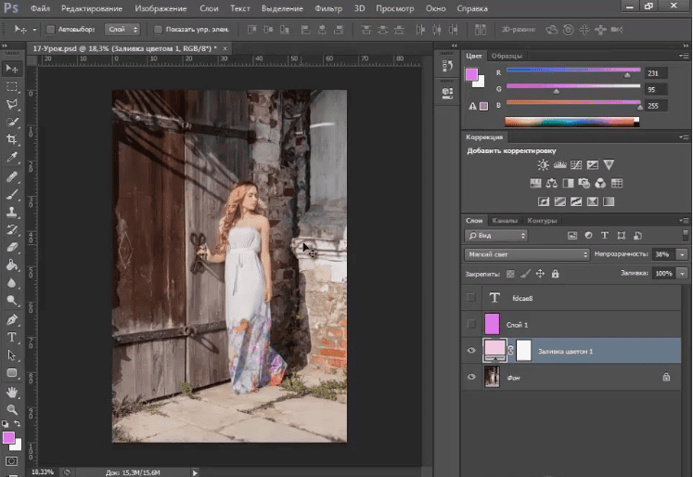The width and height of the screenshot is (693, 477).
Task: Pick the History Brush tool
Action: [x=12, y=230]
